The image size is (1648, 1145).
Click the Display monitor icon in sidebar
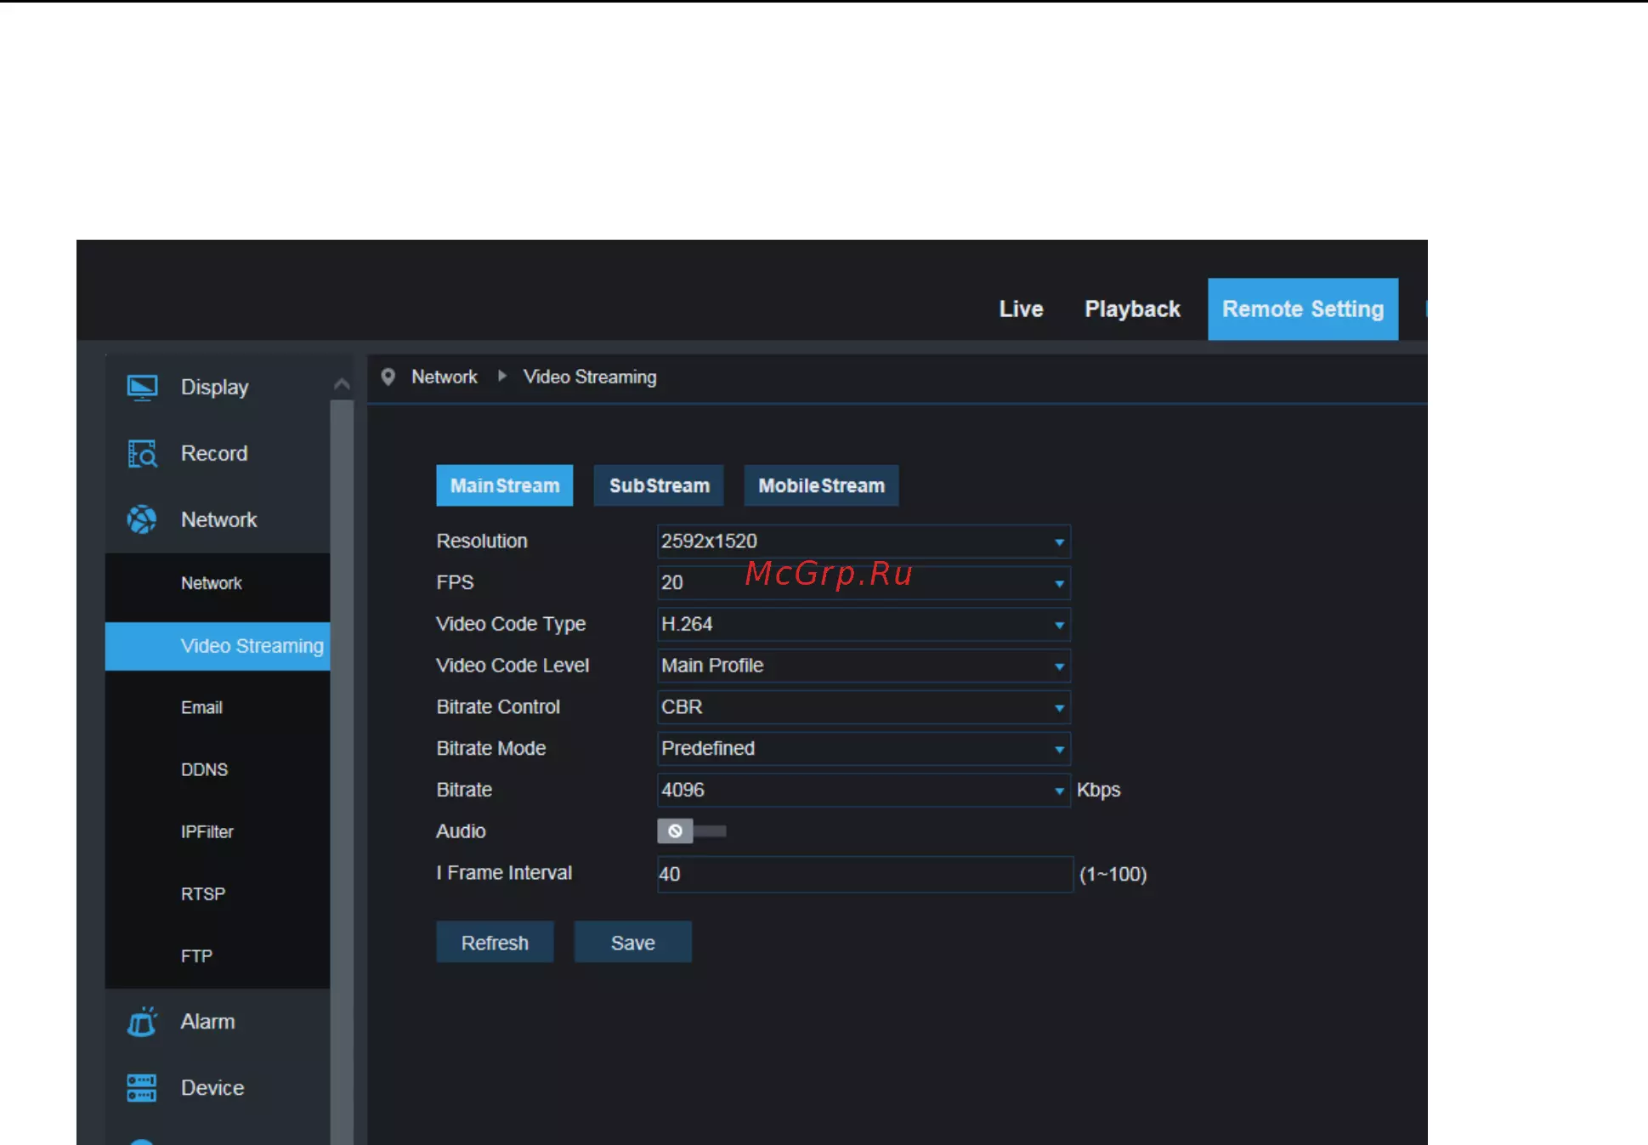point(142,388)
